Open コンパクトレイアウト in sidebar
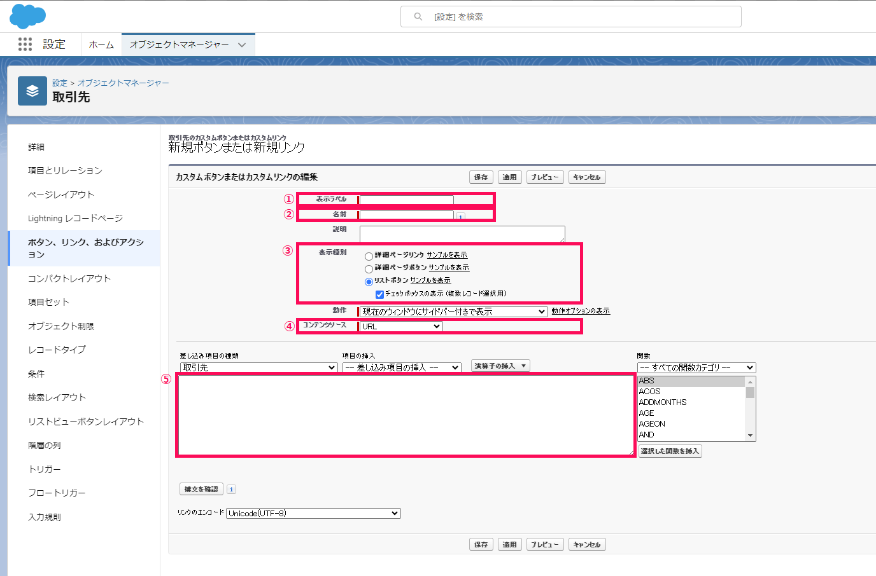This screenshot has width=876, height=576. (69, 278)
